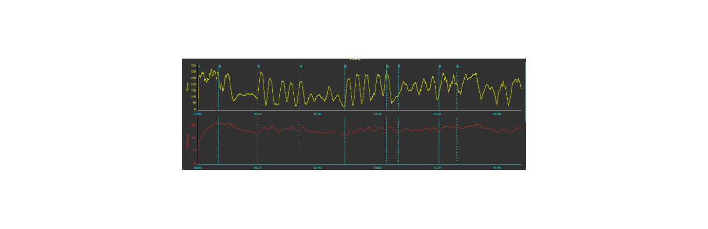Image resolution: width=708 pixels, height=229 pixels.
Task: Click lap marker 1 at chart start
Action: [x=199, y=66]
